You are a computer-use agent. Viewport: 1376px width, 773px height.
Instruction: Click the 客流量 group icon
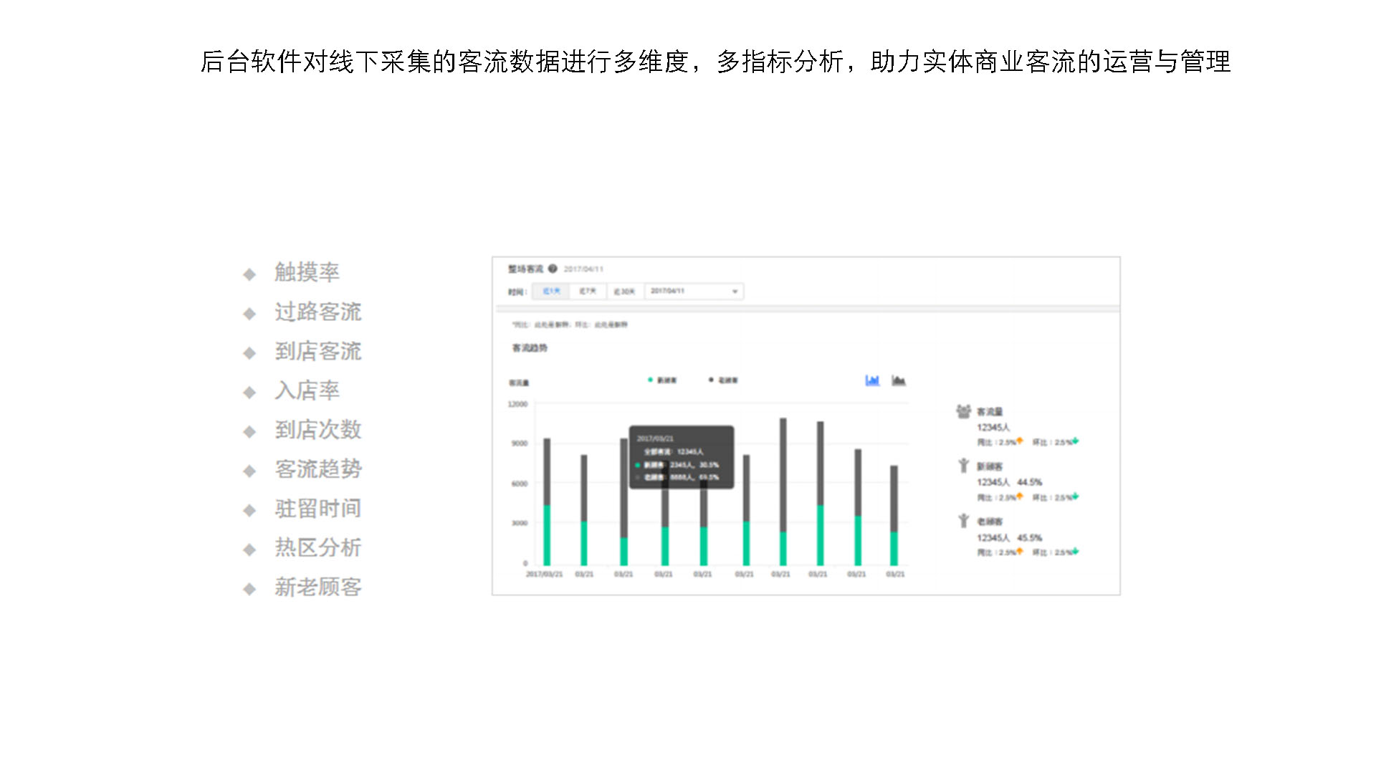[x=962, y=410]
